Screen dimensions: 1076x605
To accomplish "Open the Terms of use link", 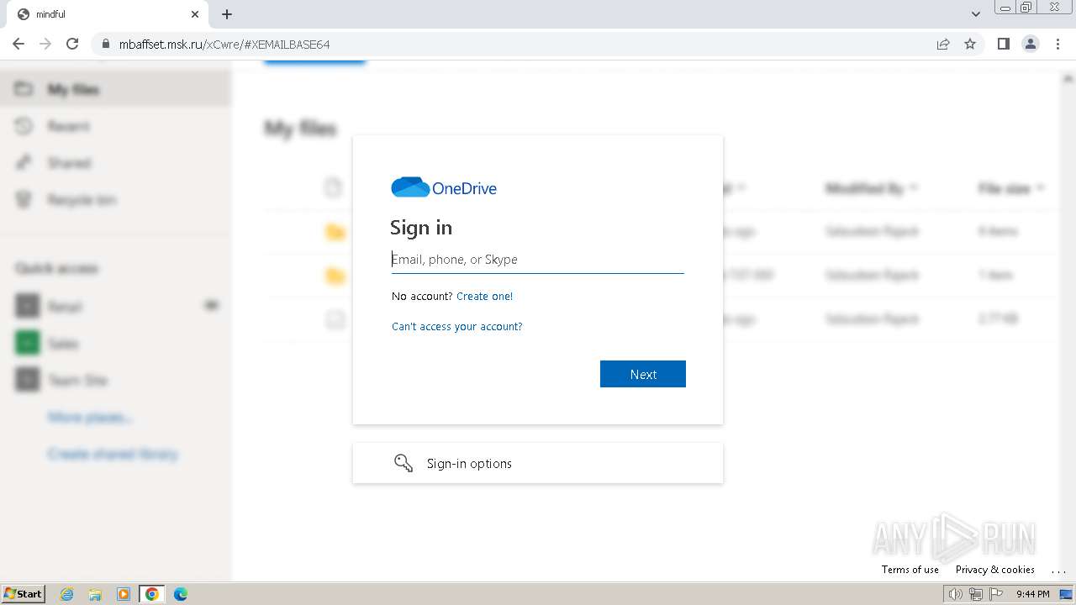I will [x=910, y=570].
